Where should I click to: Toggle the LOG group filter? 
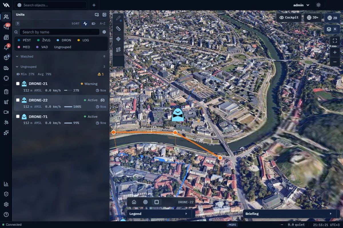(83, 40)
